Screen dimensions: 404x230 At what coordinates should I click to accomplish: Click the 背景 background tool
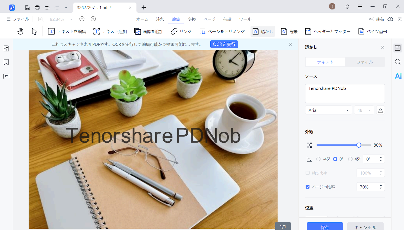coord(289,31)
